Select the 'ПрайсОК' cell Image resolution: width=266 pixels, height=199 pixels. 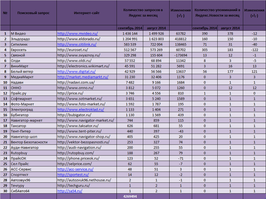pos(33,158)
